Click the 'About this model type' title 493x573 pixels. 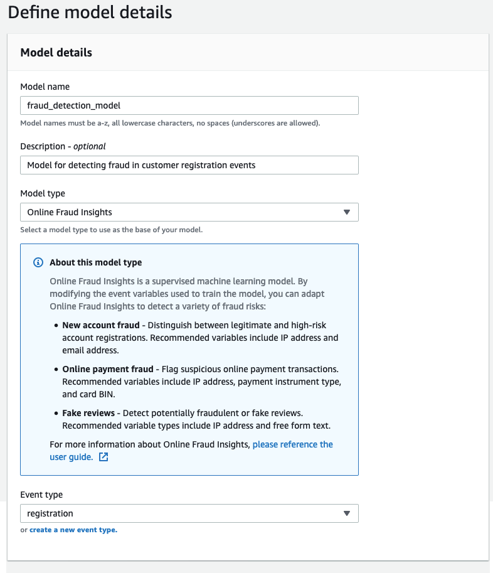(96, 262)
